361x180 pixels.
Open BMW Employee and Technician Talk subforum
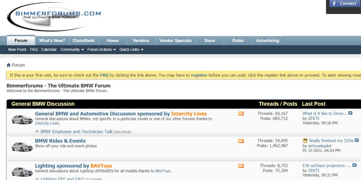[x=77, y=132]
